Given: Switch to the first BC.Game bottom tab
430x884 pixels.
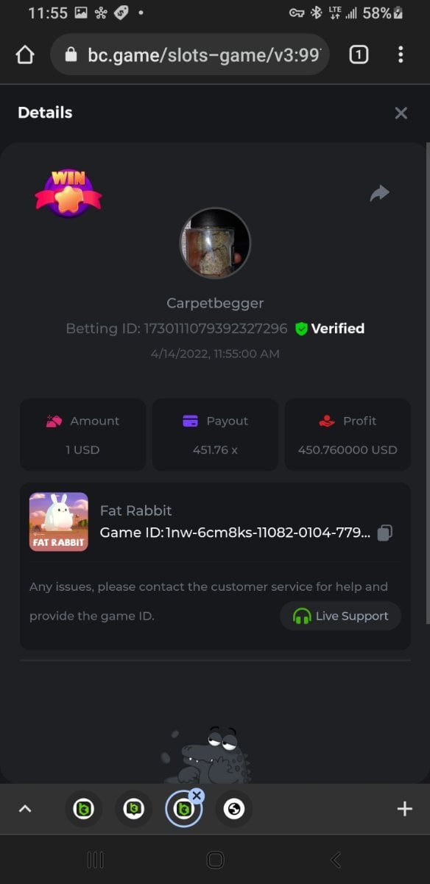Looking at the screenshot, I should coord(83,809).
